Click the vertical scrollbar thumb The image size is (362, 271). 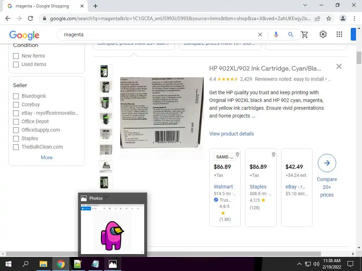click(x=359, y=58)
